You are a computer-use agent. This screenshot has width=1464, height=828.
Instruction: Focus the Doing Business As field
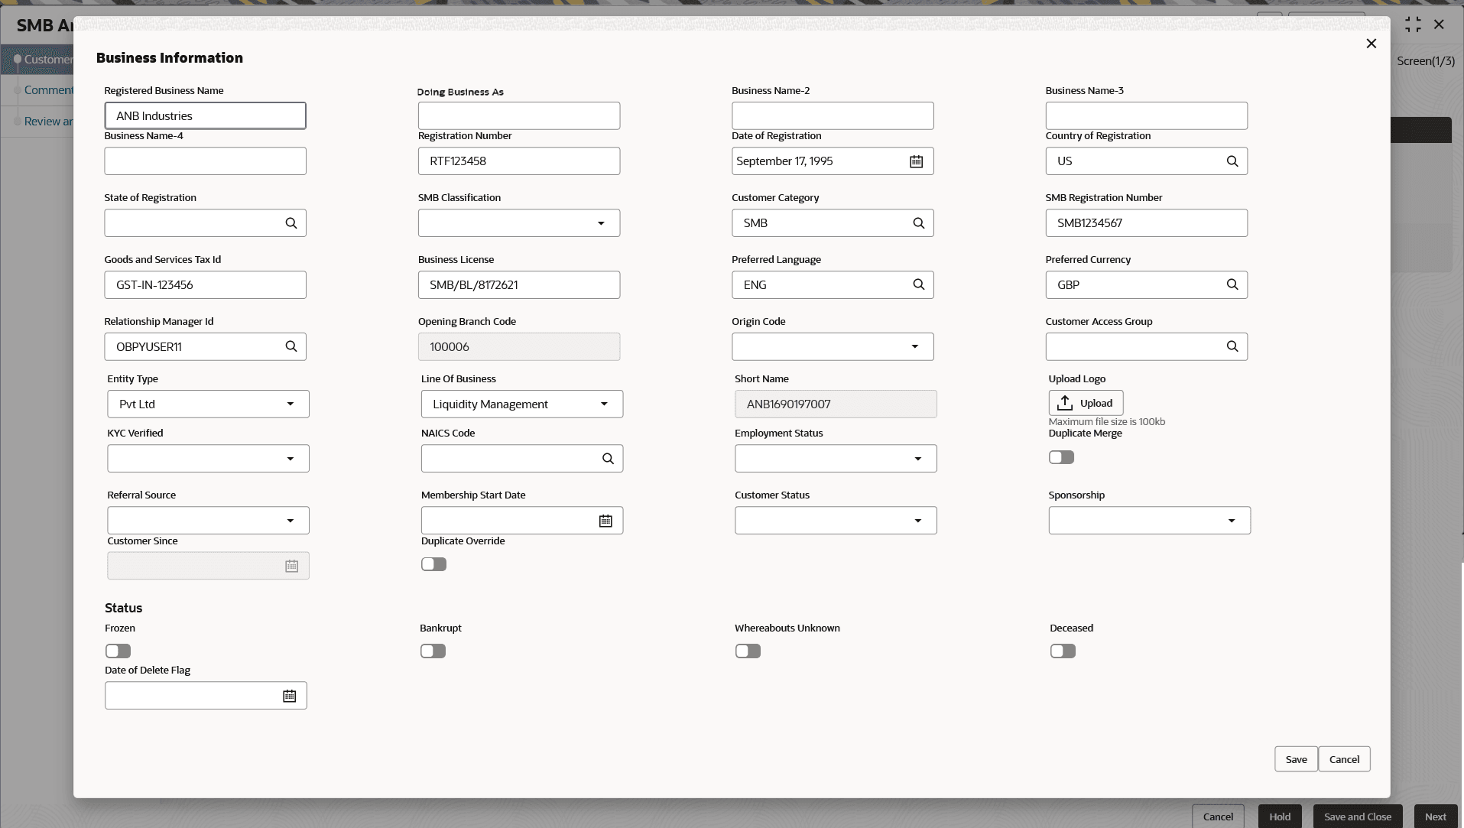point(519,116)
